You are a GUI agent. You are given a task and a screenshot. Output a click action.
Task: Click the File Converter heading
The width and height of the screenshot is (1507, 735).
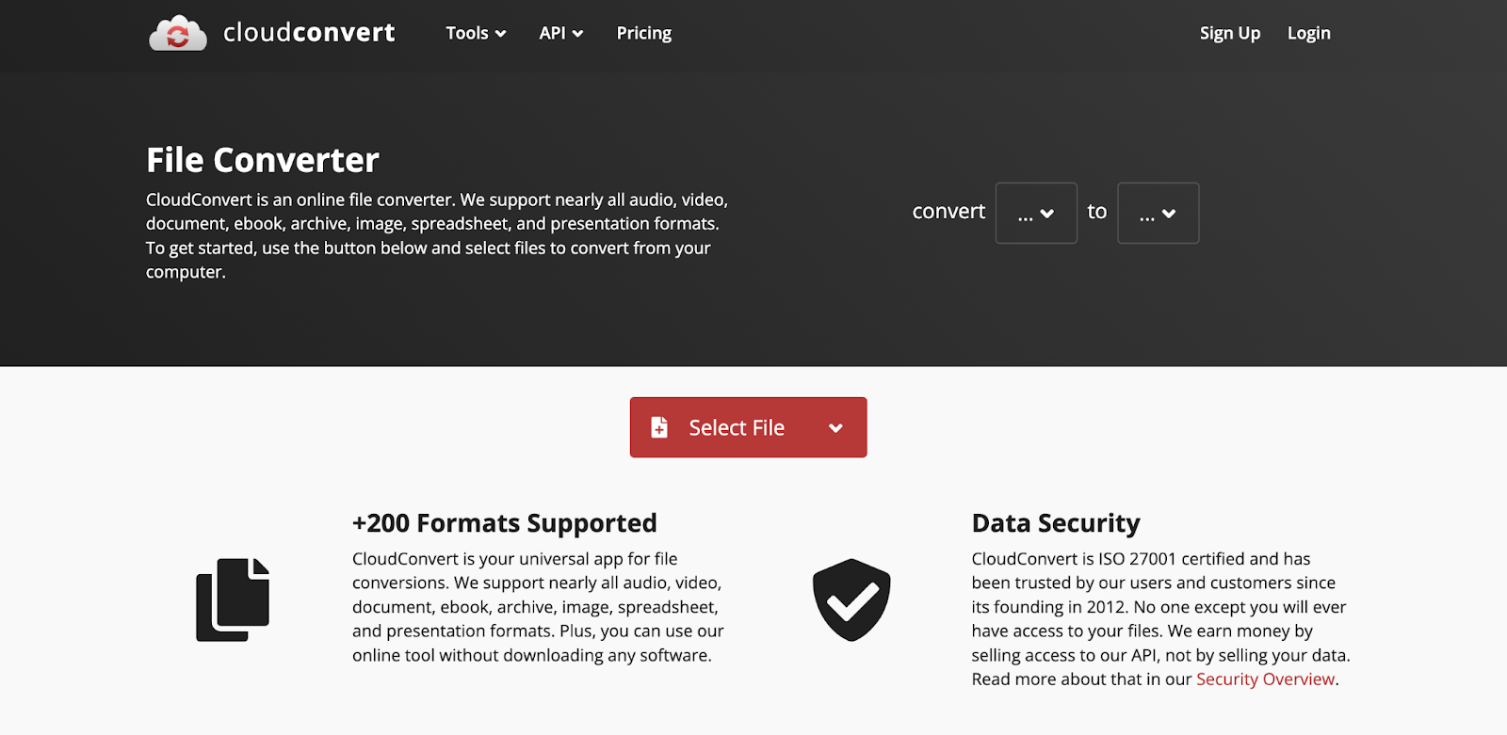263,160
